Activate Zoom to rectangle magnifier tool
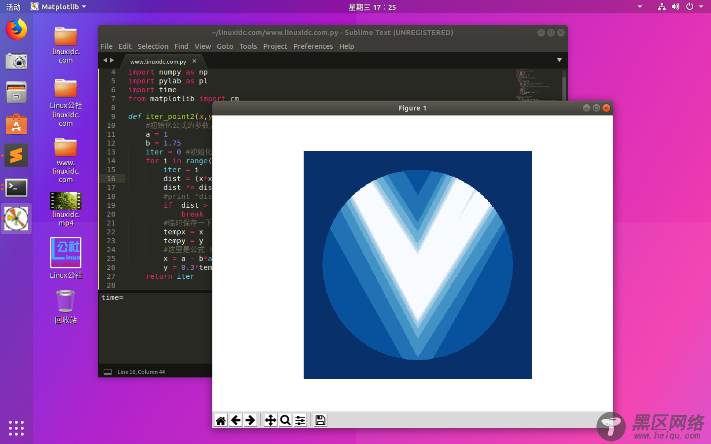The height and width of the screenshot is (444, 711). (x=285, y=420)
